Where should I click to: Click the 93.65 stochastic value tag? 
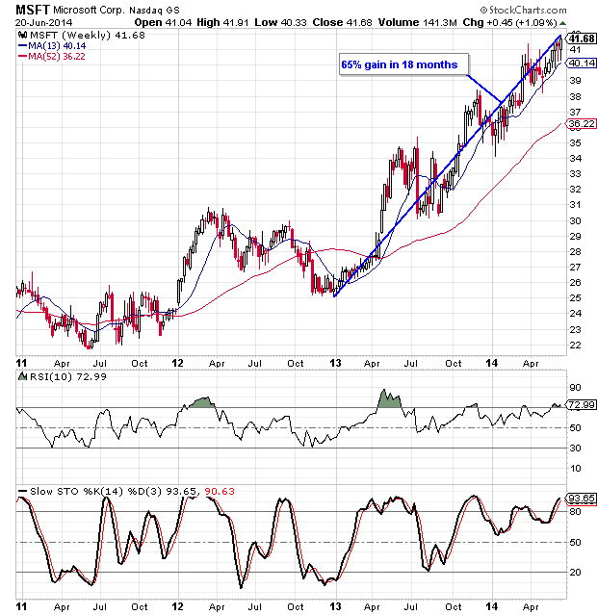point(577,499)
